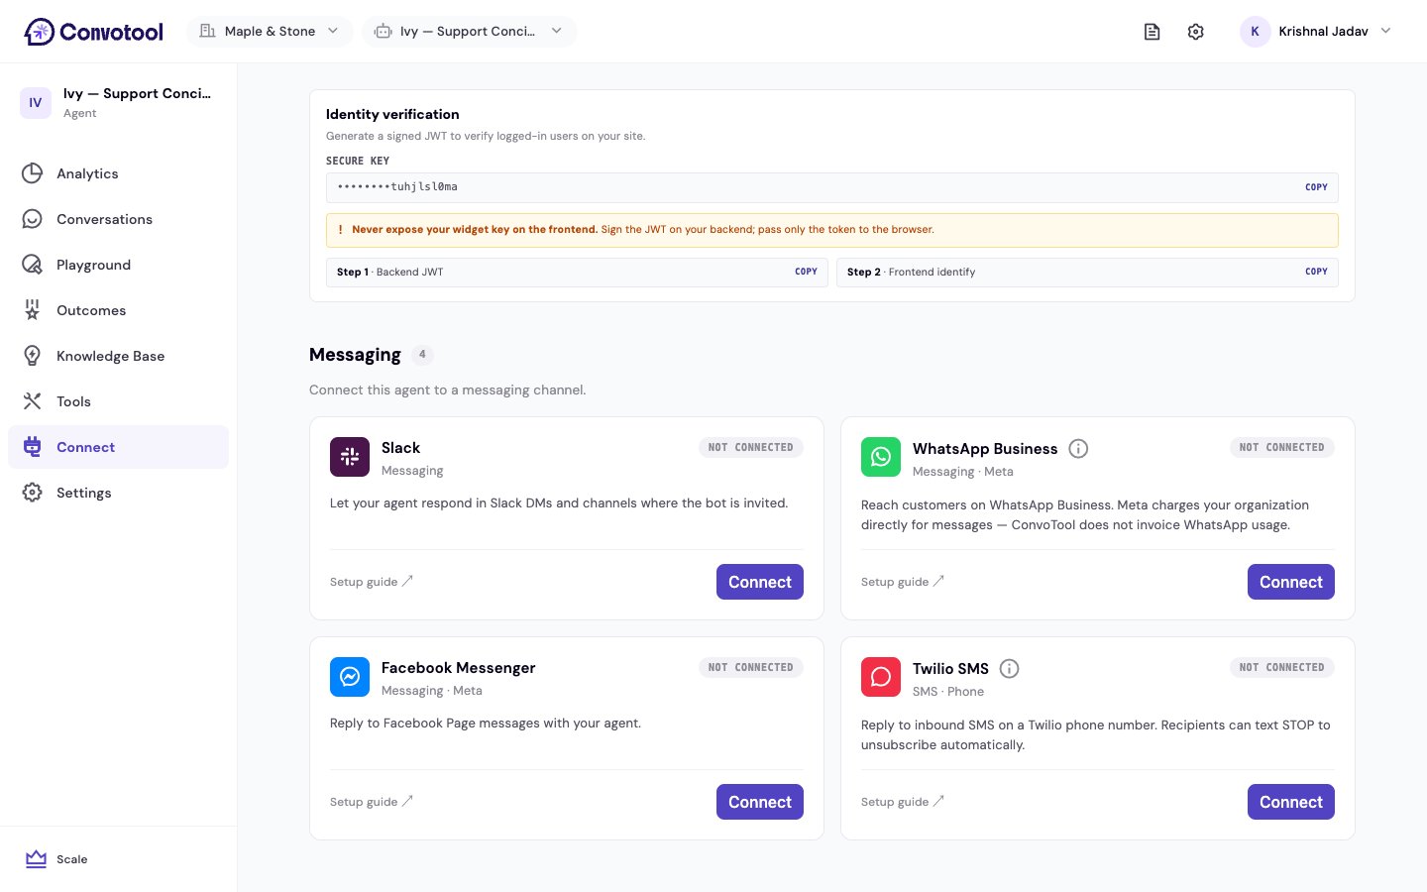Viewport: 1427px width, 892px height.
Task: Click the Convotool logo
Action: tap(93, 32)
